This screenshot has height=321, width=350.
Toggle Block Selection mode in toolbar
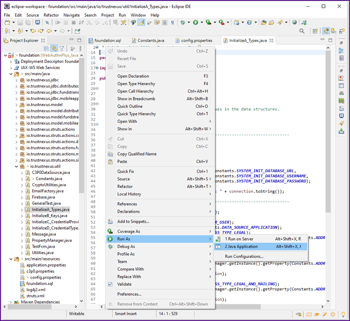[x=165, y=23]
